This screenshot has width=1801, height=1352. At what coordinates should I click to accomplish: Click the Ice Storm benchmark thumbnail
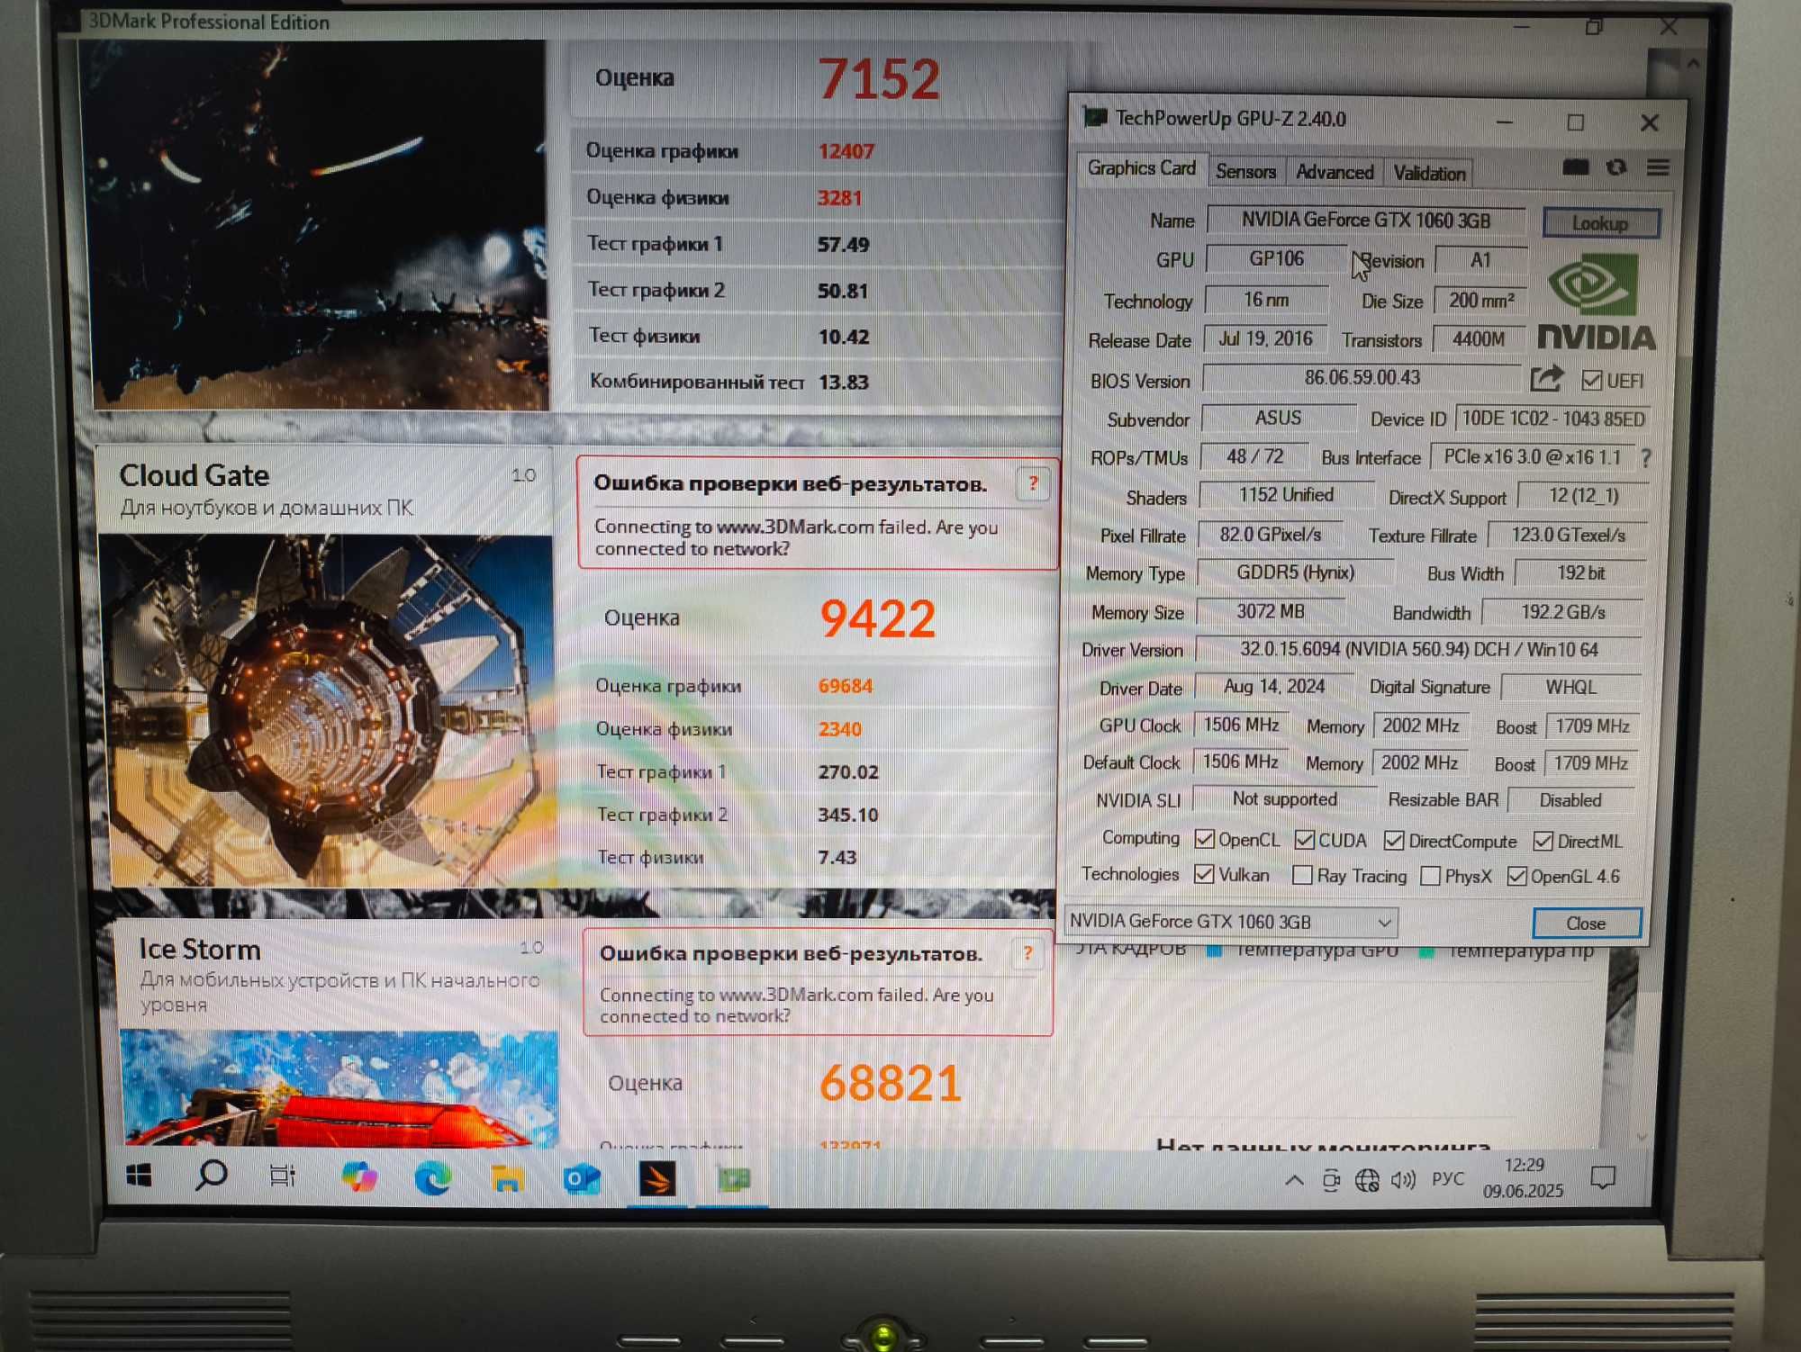click(x=339, y=1088)
